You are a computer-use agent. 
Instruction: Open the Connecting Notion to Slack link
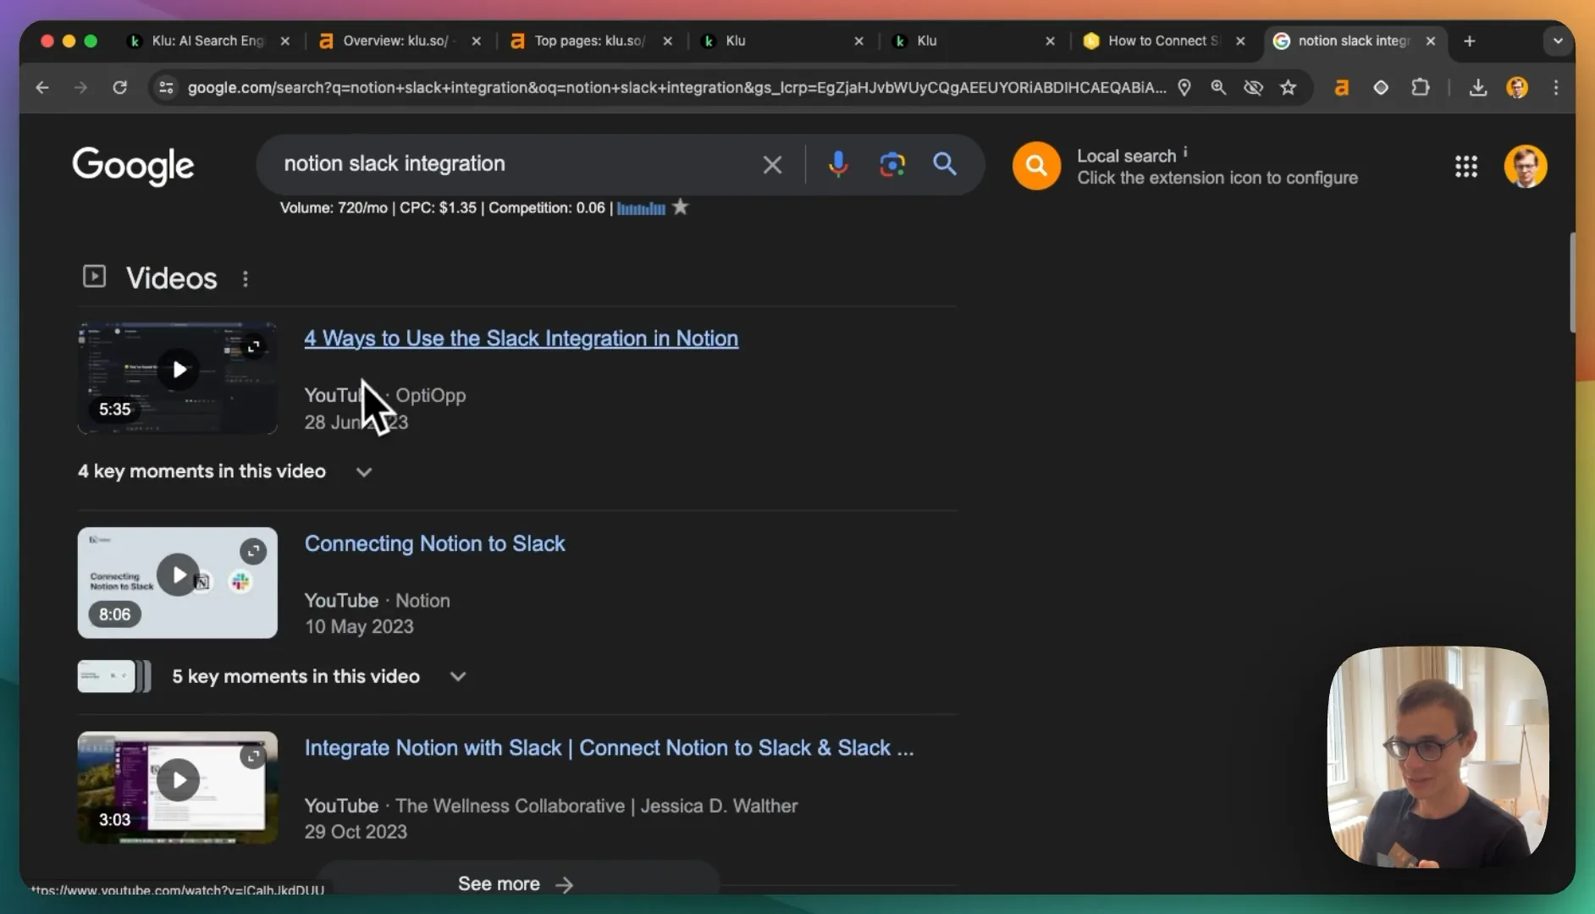[434, 543]
